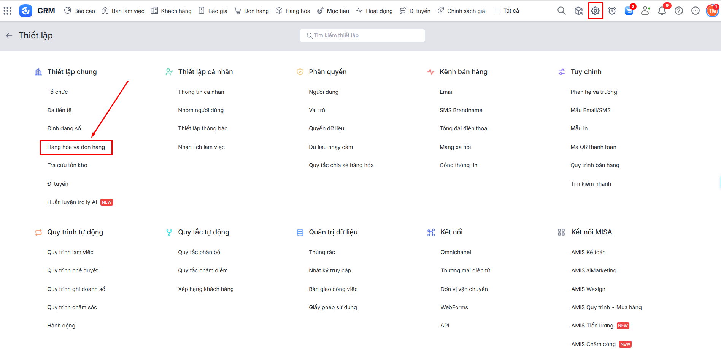The width and height of the screenshot is (721, 362).
Task: Open Quy trình phê duyệt settings
Action: click(73, 270)
